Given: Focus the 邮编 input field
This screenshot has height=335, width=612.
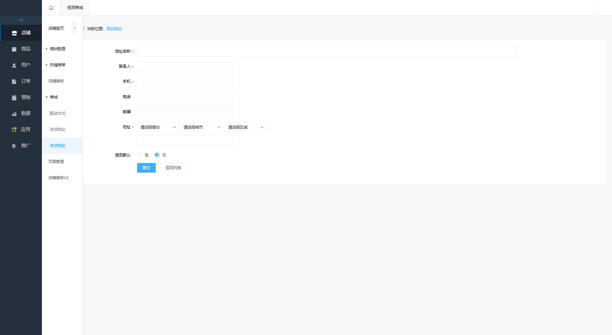Looking at the screenshot, I should 185,112.
